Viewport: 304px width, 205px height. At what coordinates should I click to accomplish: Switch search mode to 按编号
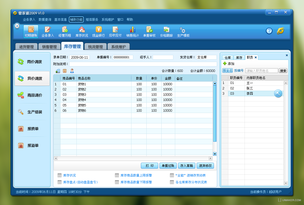(238, 70)
